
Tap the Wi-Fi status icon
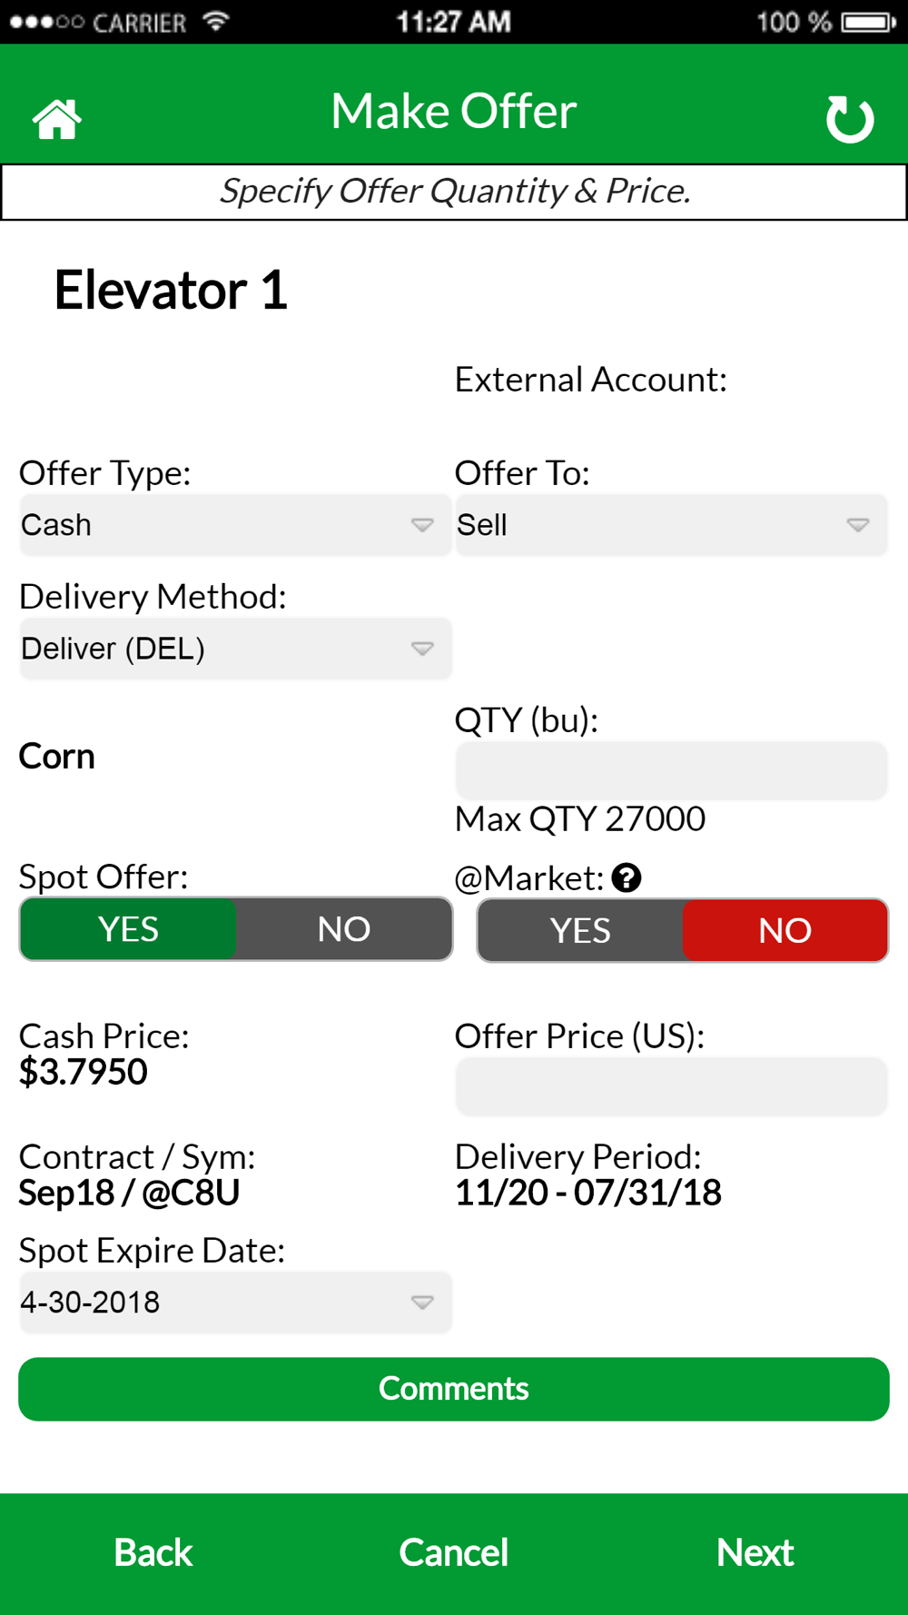click(x=215, y=21)
